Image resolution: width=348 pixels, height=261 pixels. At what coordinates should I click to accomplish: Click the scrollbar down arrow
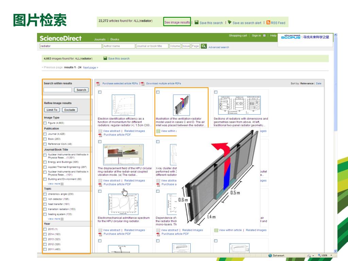point(335,251)
